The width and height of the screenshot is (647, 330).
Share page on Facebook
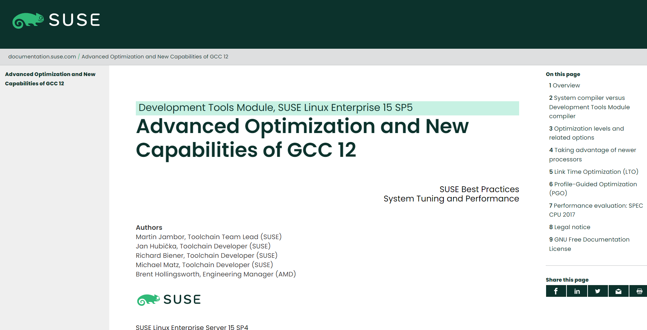(556, 291)
